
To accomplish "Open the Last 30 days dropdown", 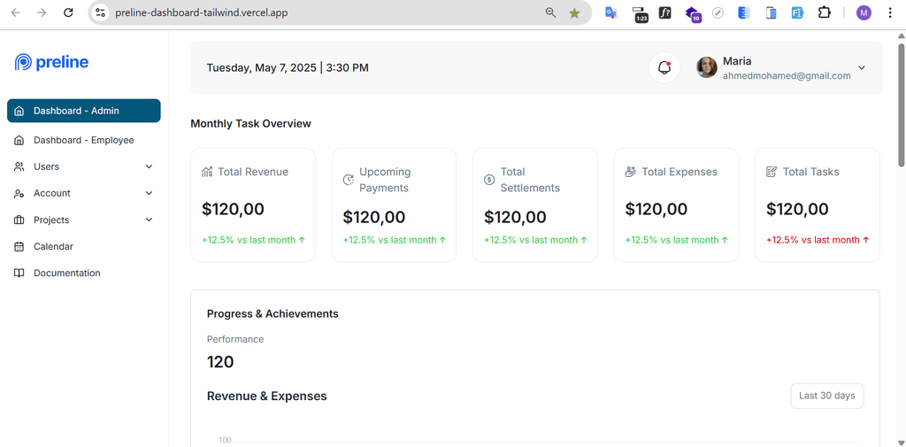I will click(827, 397).
